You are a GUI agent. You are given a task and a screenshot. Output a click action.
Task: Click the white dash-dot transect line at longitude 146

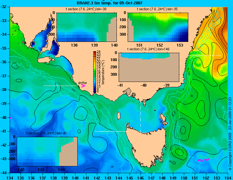coord(140,115)
